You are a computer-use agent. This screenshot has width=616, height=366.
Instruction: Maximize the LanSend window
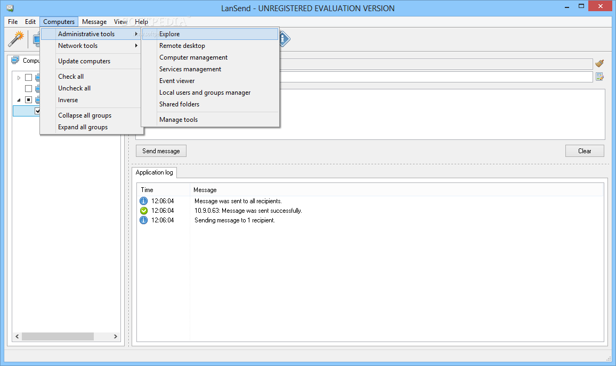(581, 6)
